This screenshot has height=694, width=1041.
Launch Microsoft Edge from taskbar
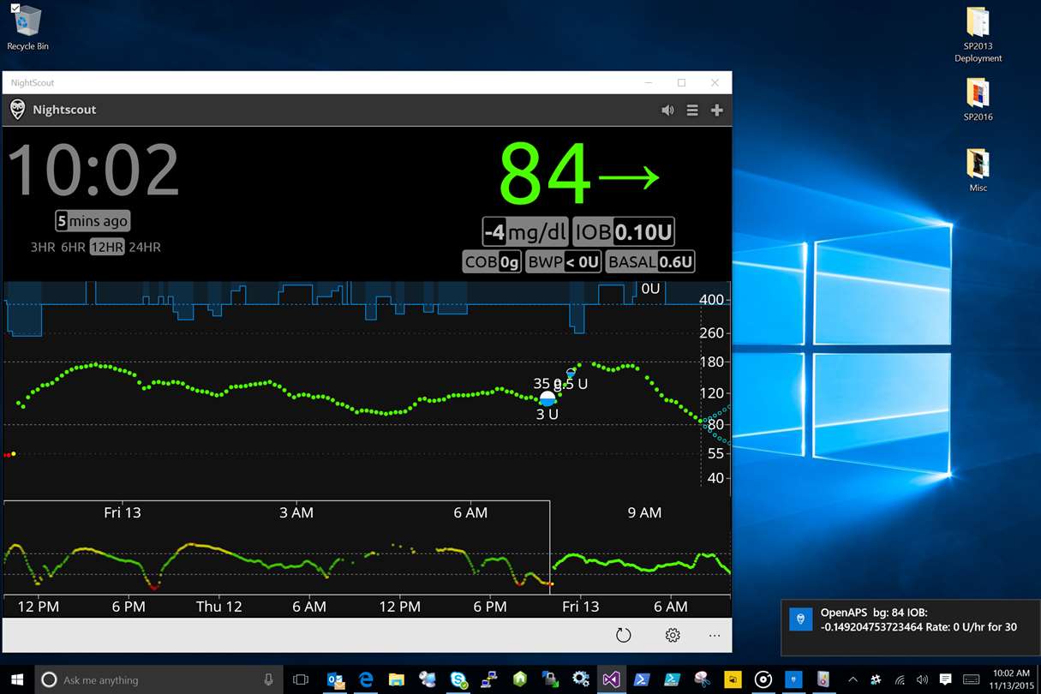point(366,679)
